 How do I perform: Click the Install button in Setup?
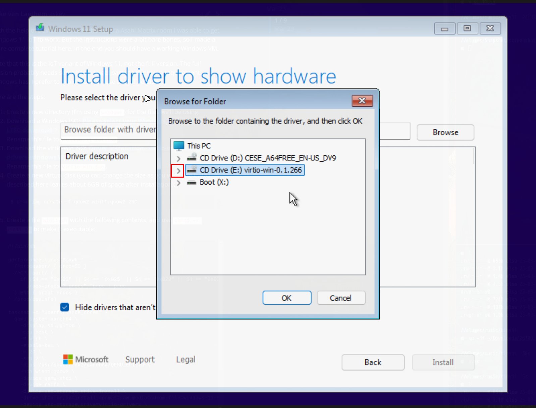tap(443, 362)
